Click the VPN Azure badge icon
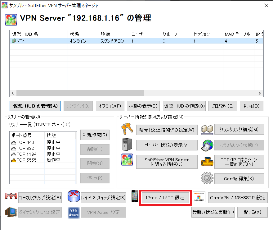273x230 pixels. (74, 213)
